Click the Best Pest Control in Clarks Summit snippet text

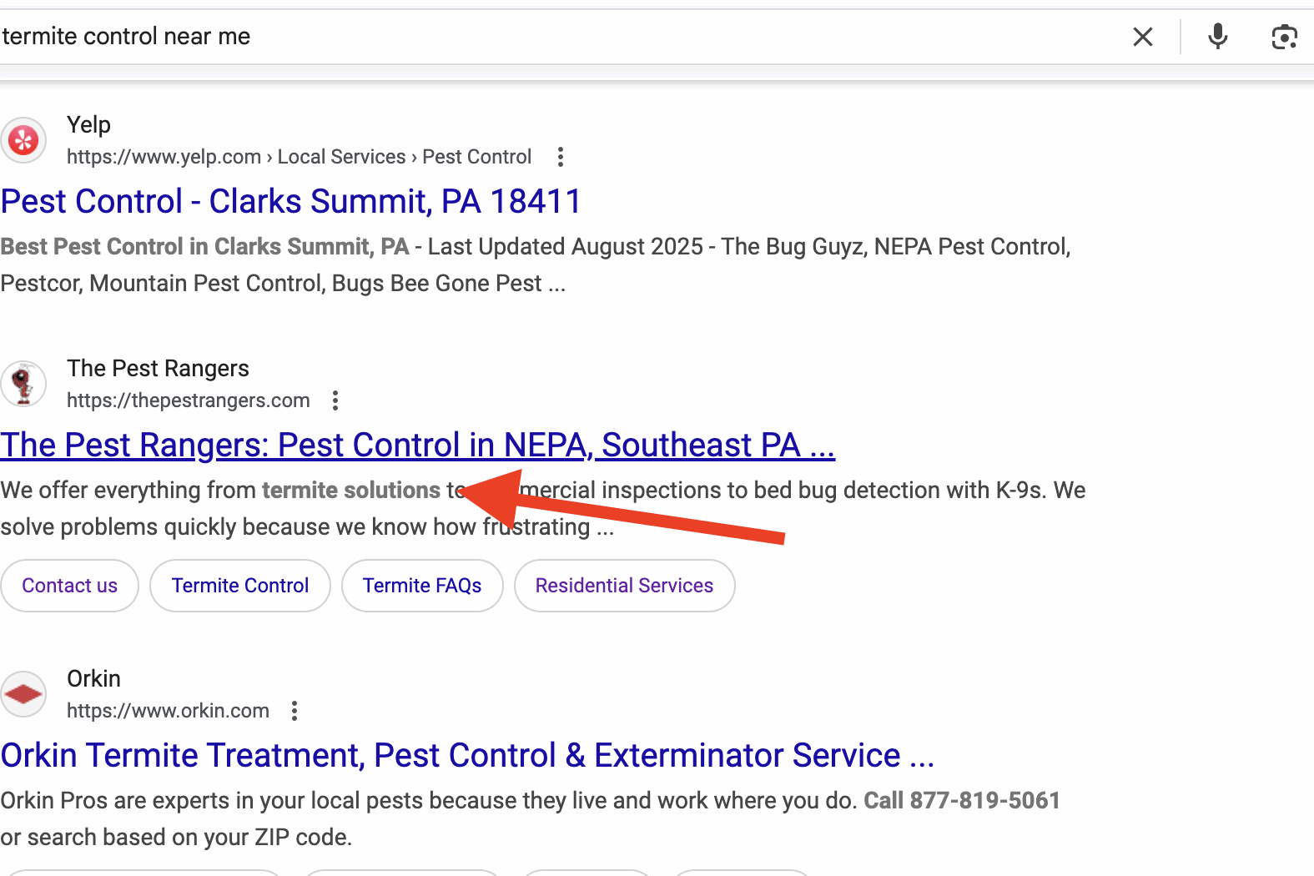205,247
